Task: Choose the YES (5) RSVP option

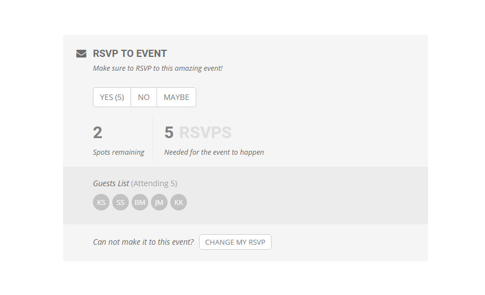Action: (x=112, y=97)
